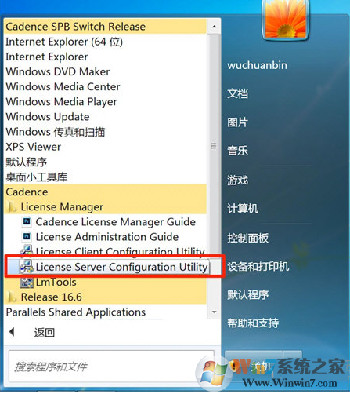Open 计算机
The width and height of the screenshot is (350, 394).
tap(243, 209)
